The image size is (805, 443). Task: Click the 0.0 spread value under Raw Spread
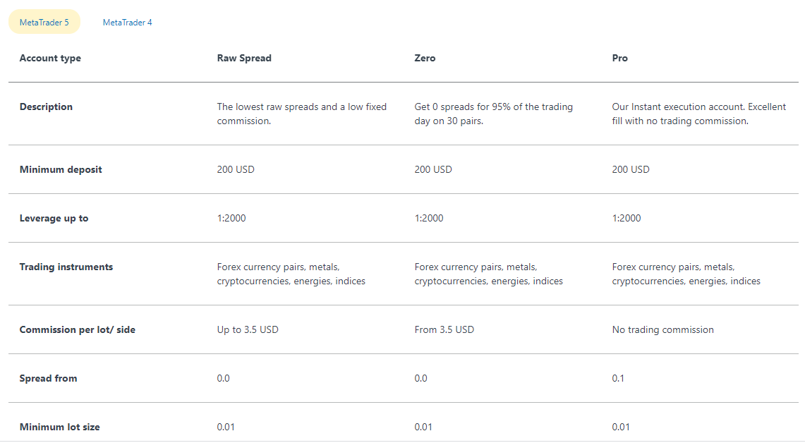click(x=224, y=378)
